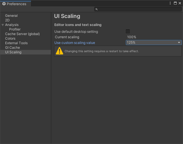Open the 125% custom scaling dropdown
This screenshot has height=144, width=183.
(x=154, y=43)
